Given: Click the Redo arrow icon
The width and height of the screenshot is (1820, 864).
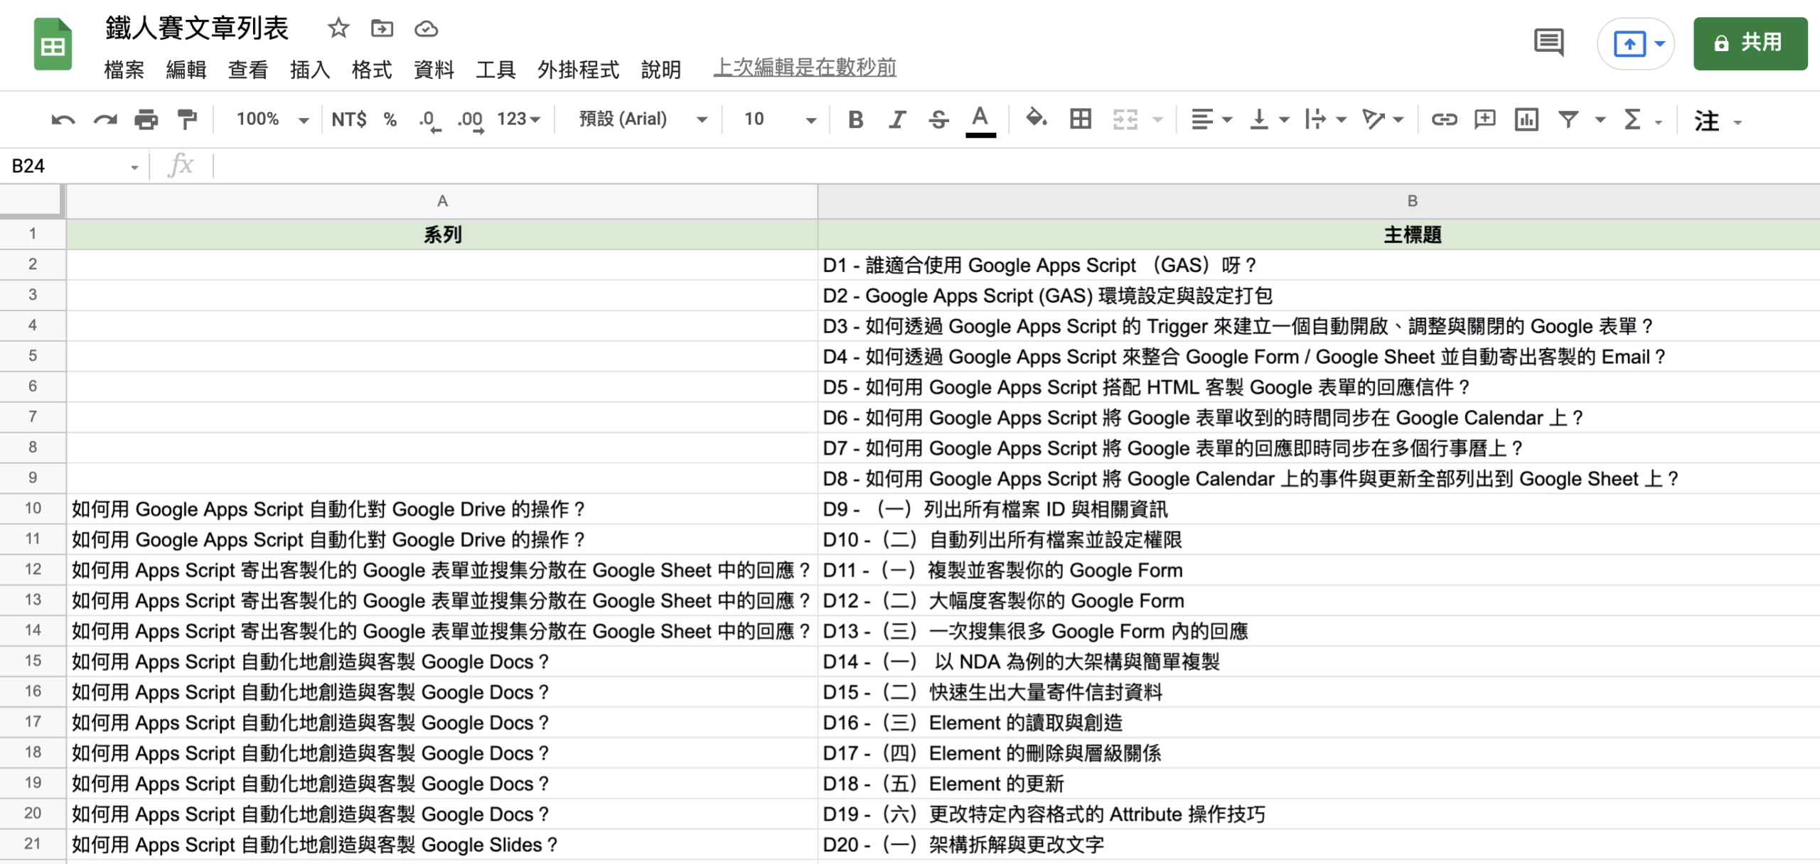Looking at the screenshot, I should (105, 119).
